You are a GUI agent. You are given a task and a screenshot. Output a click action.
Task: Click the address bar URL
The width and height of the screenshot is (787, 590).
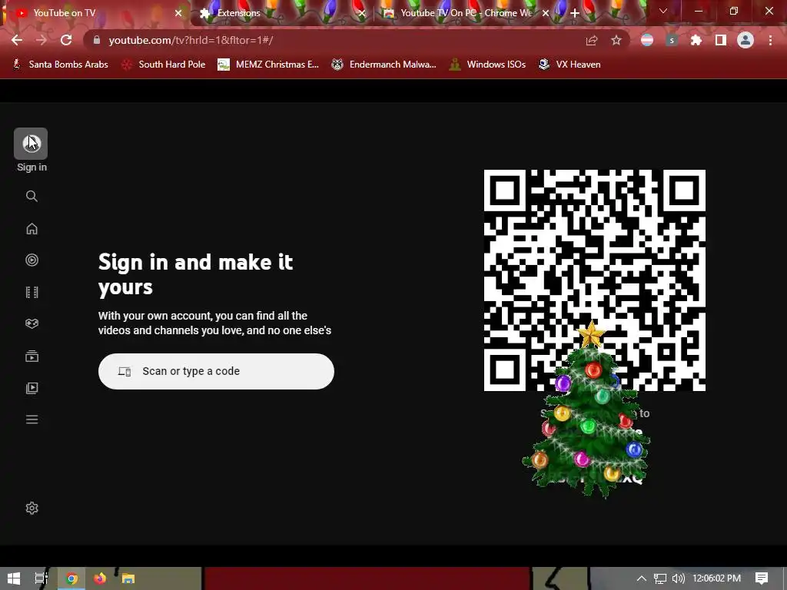191,40
